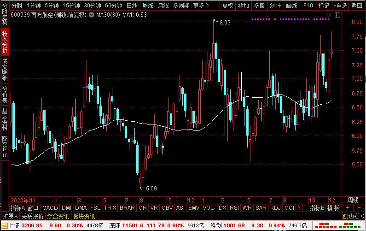The width and height of the screenshot is (366, 231).
Task: Switch to 1分钟 period
Action: (x=34, y=6)
